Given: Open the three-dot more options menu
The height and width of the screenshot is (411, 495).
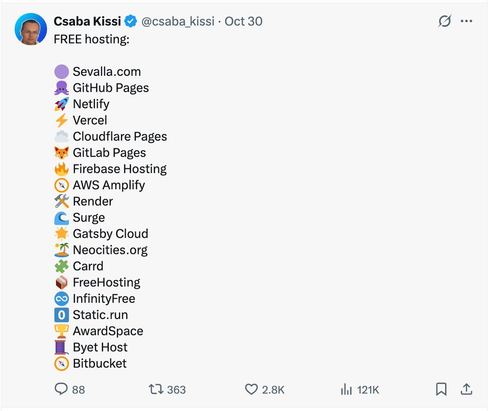Looking at the screenshot, I should pos(467,21).
